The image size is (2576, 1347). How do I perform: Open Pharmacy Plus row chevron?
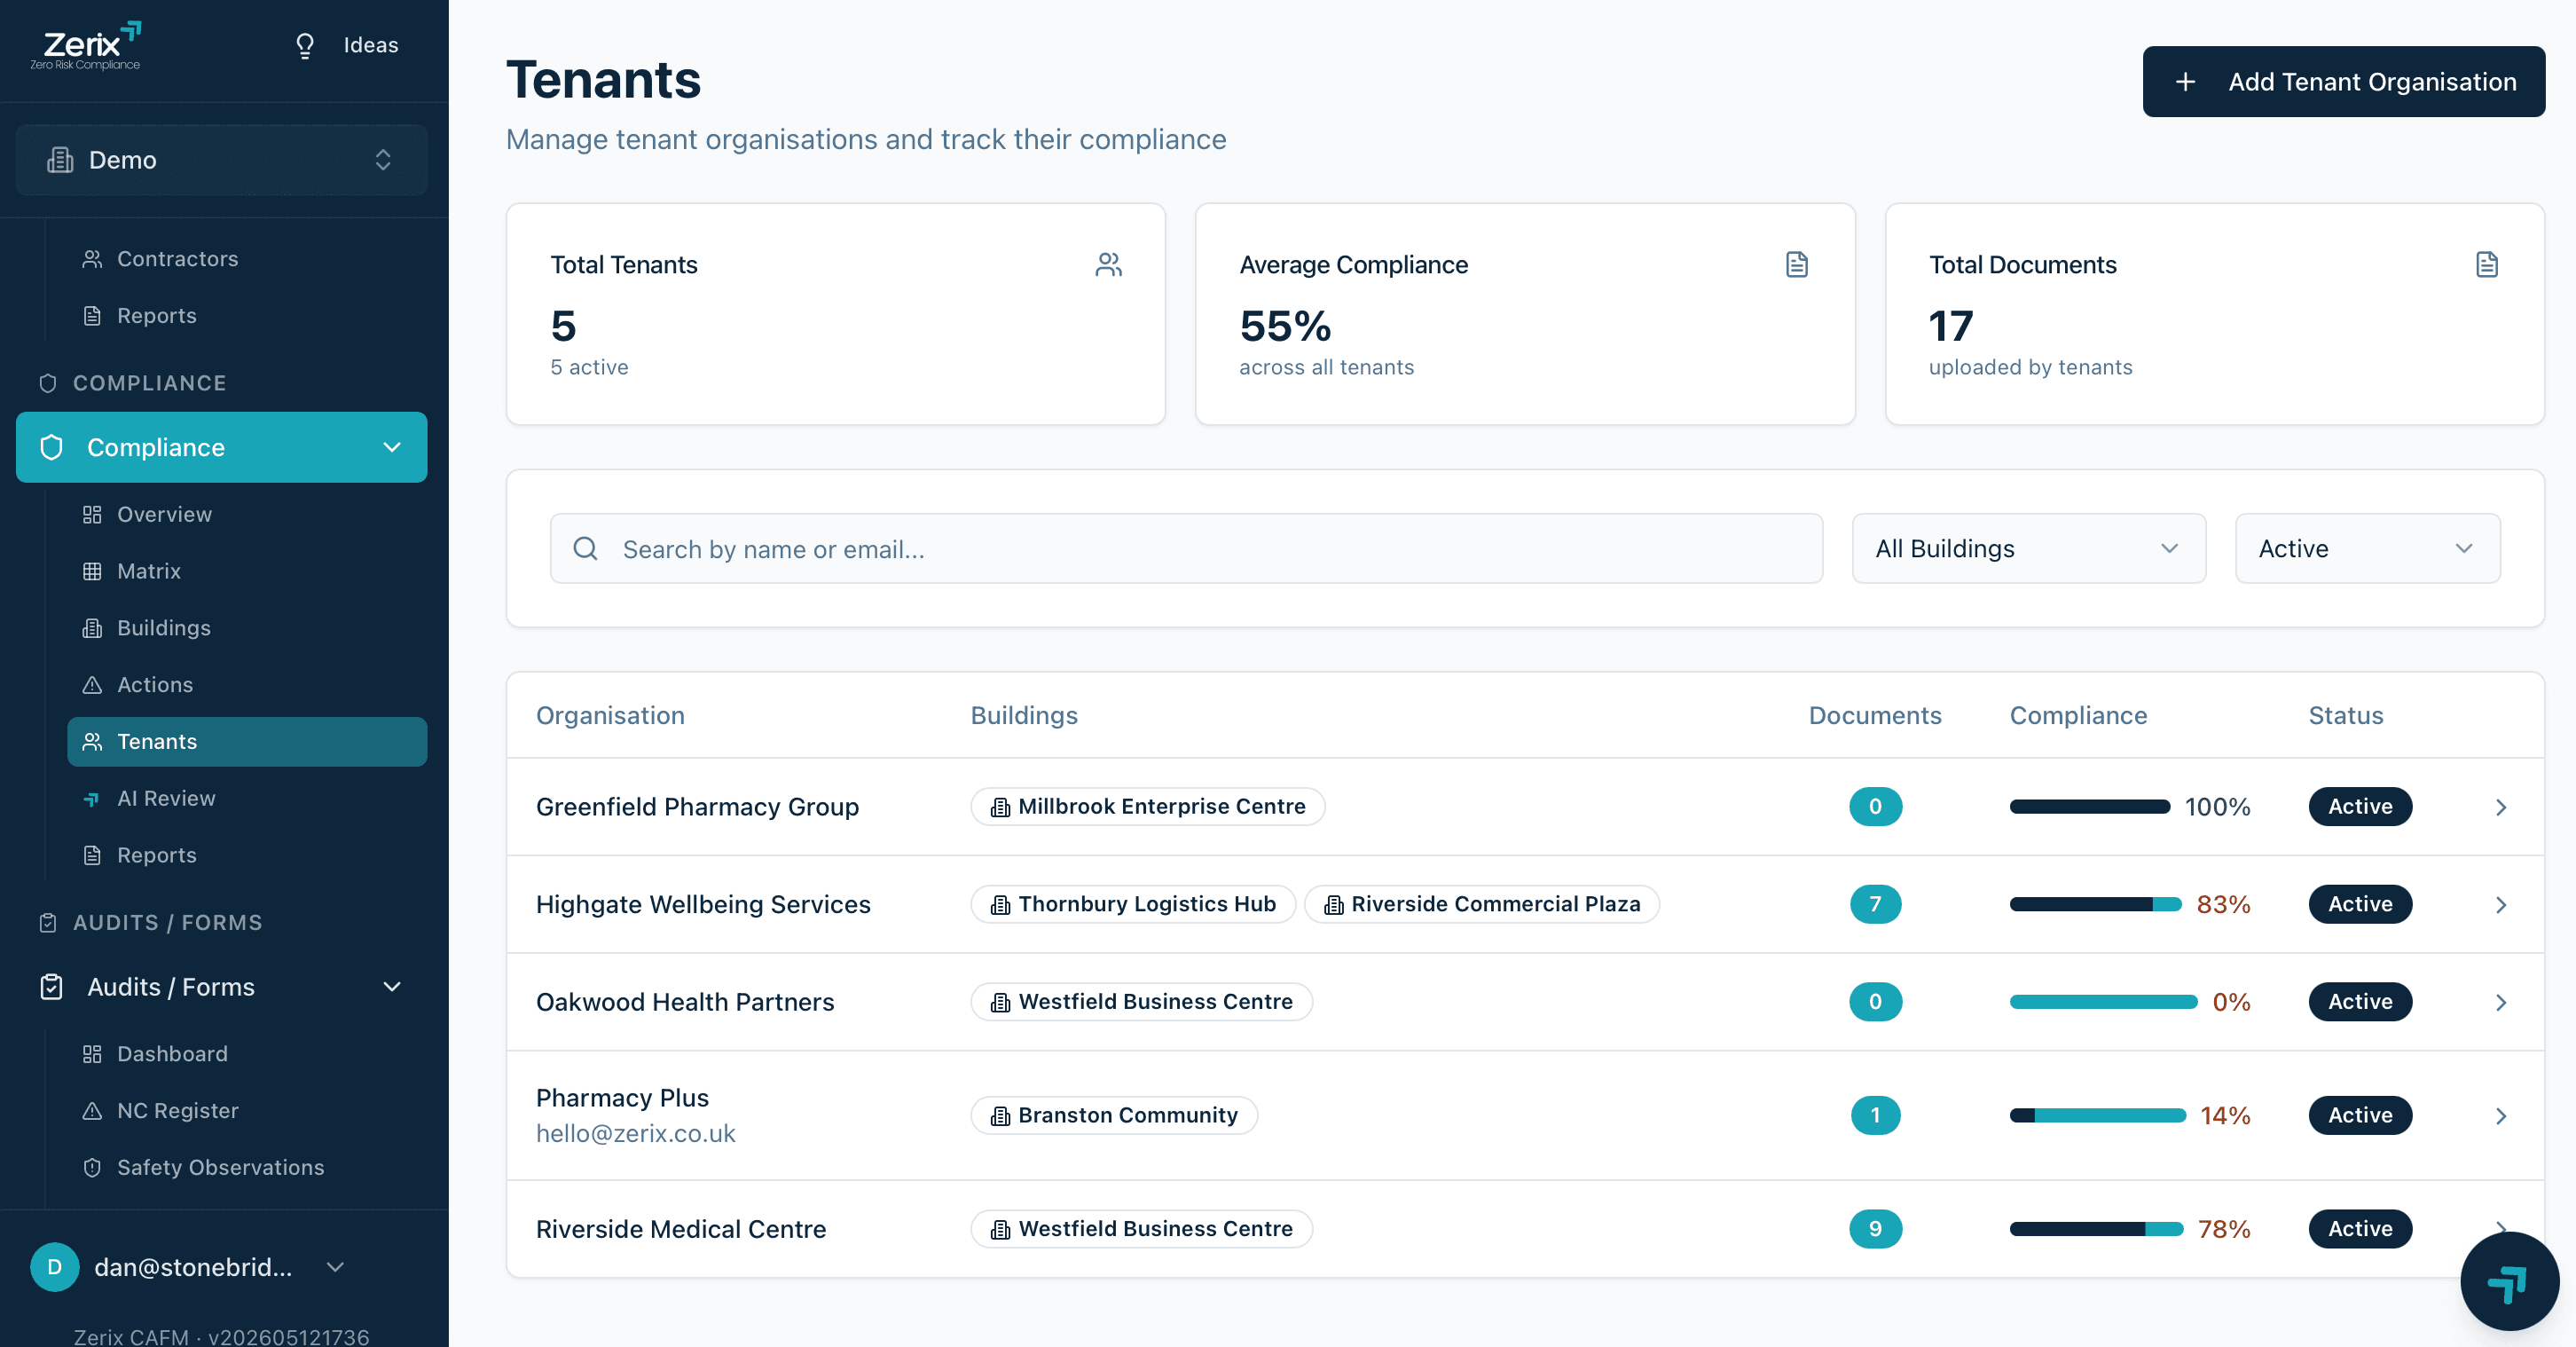coord(2501,1116)
